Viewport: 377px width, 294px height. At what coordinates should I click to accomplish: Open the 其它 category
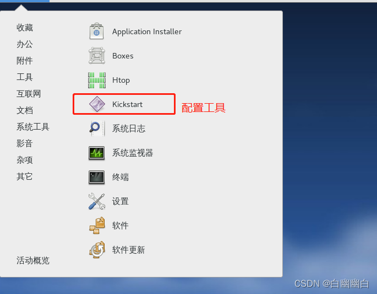[25, 177]
